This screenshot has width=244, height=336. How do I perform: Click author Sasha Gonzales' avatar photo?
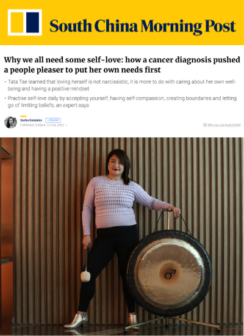10,122
